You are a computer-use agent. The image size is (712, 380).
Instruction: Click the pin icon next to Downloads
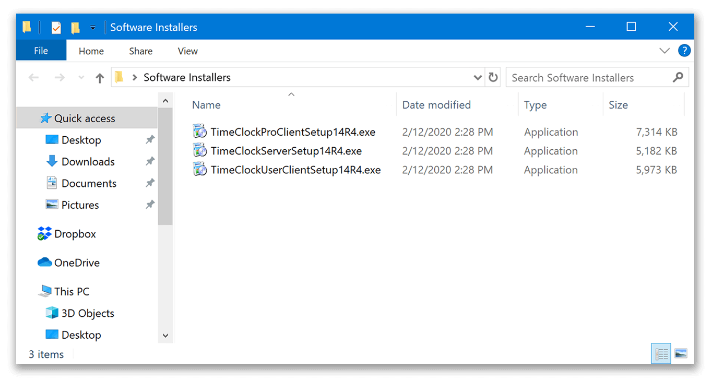150,161
